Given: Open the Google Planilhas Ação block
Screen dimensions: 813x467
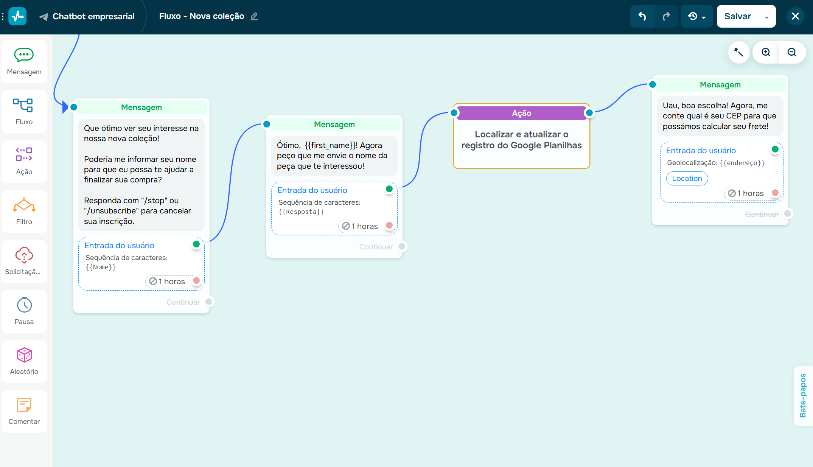Looking at the screenshot, I should click(521, 140).
